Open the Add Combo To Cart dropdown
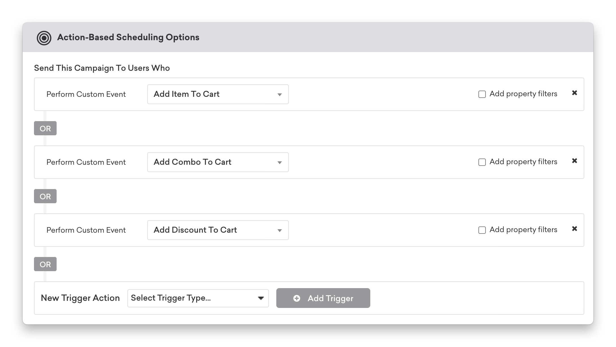Screen dimensions: 616x347 pyautogui.click(x=218, y=162)
